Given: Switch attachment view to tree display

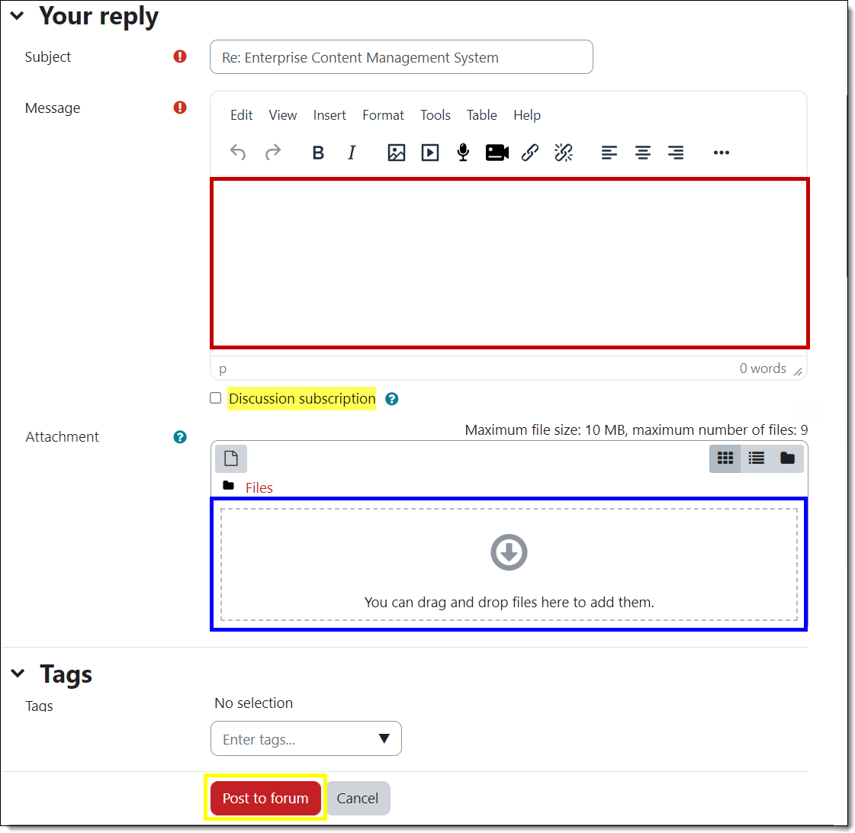Looking at the screenshot, I should [787, 458].
